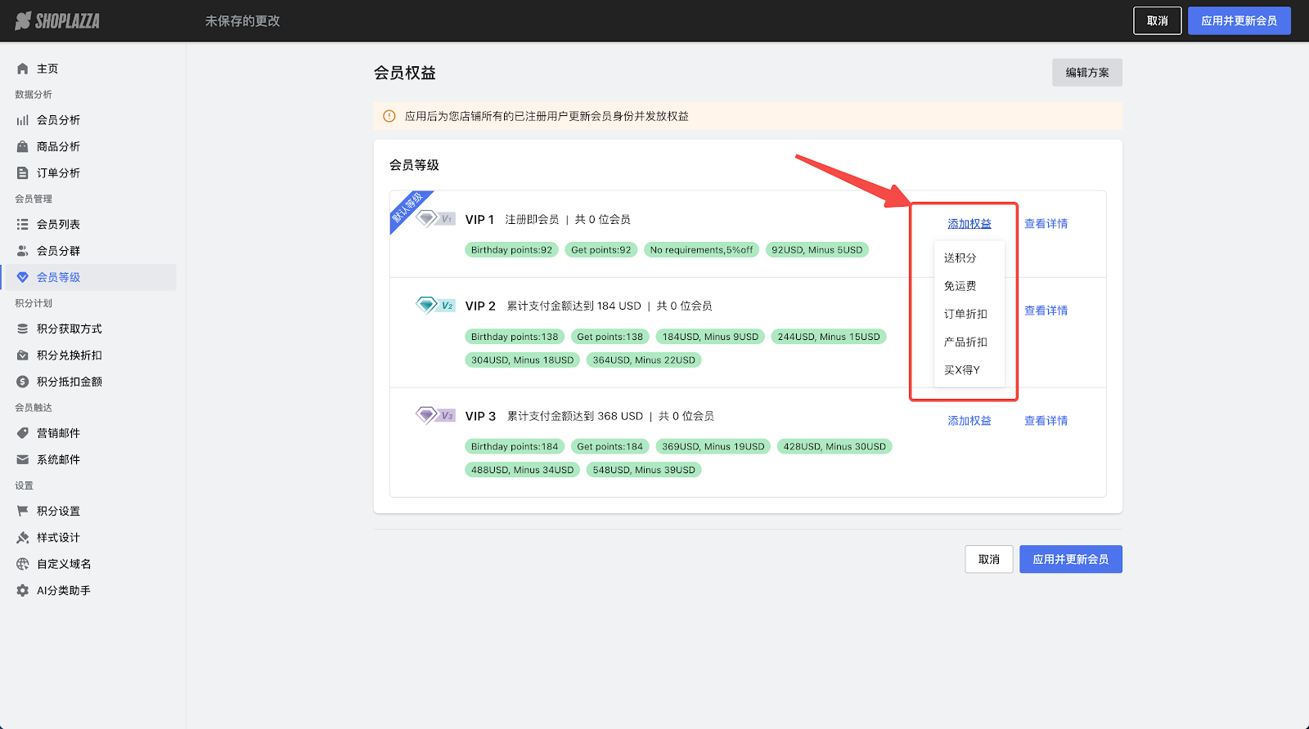
Task: Click the top bar 取消 button
Action: click(1158, 20)
